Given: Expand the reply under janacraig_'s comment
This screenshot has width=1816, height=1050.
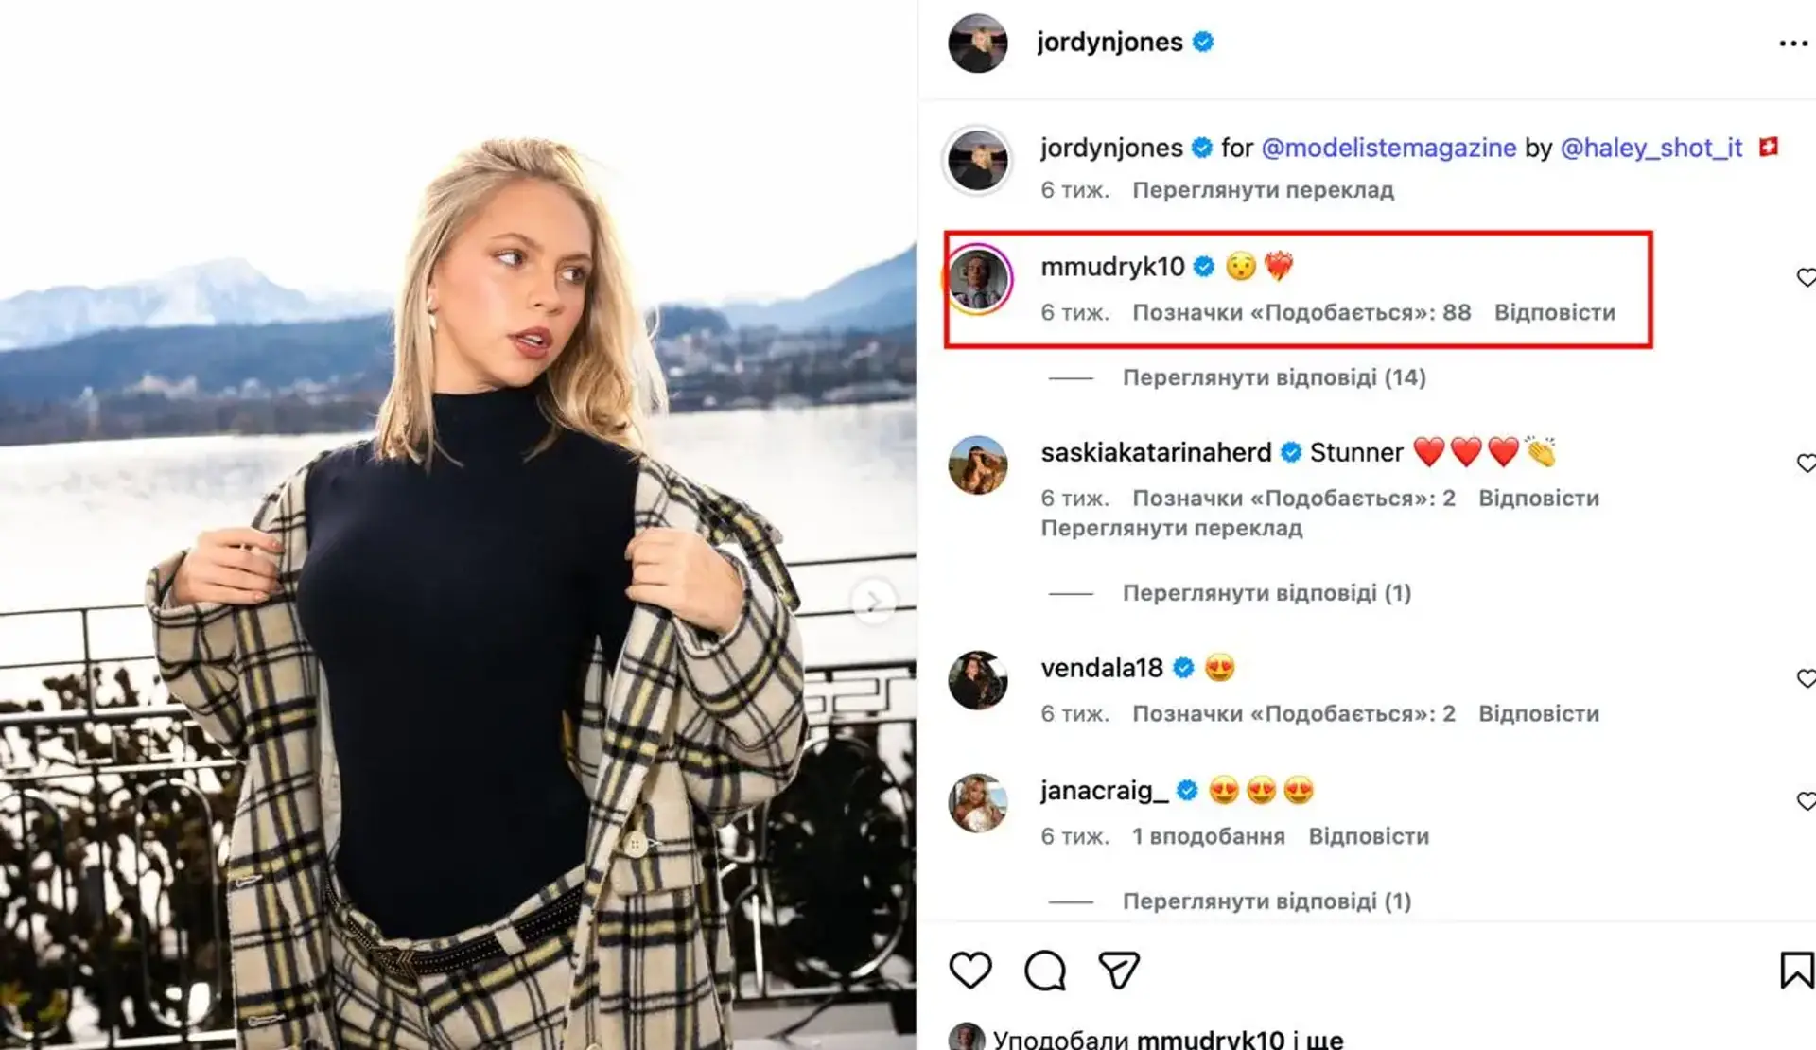Looking at the screenshot, I should [x=1266, y=901].
